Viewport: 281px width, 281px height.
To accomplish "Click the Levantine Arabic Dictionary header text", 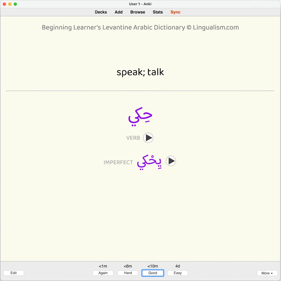I will click(140, 28).
